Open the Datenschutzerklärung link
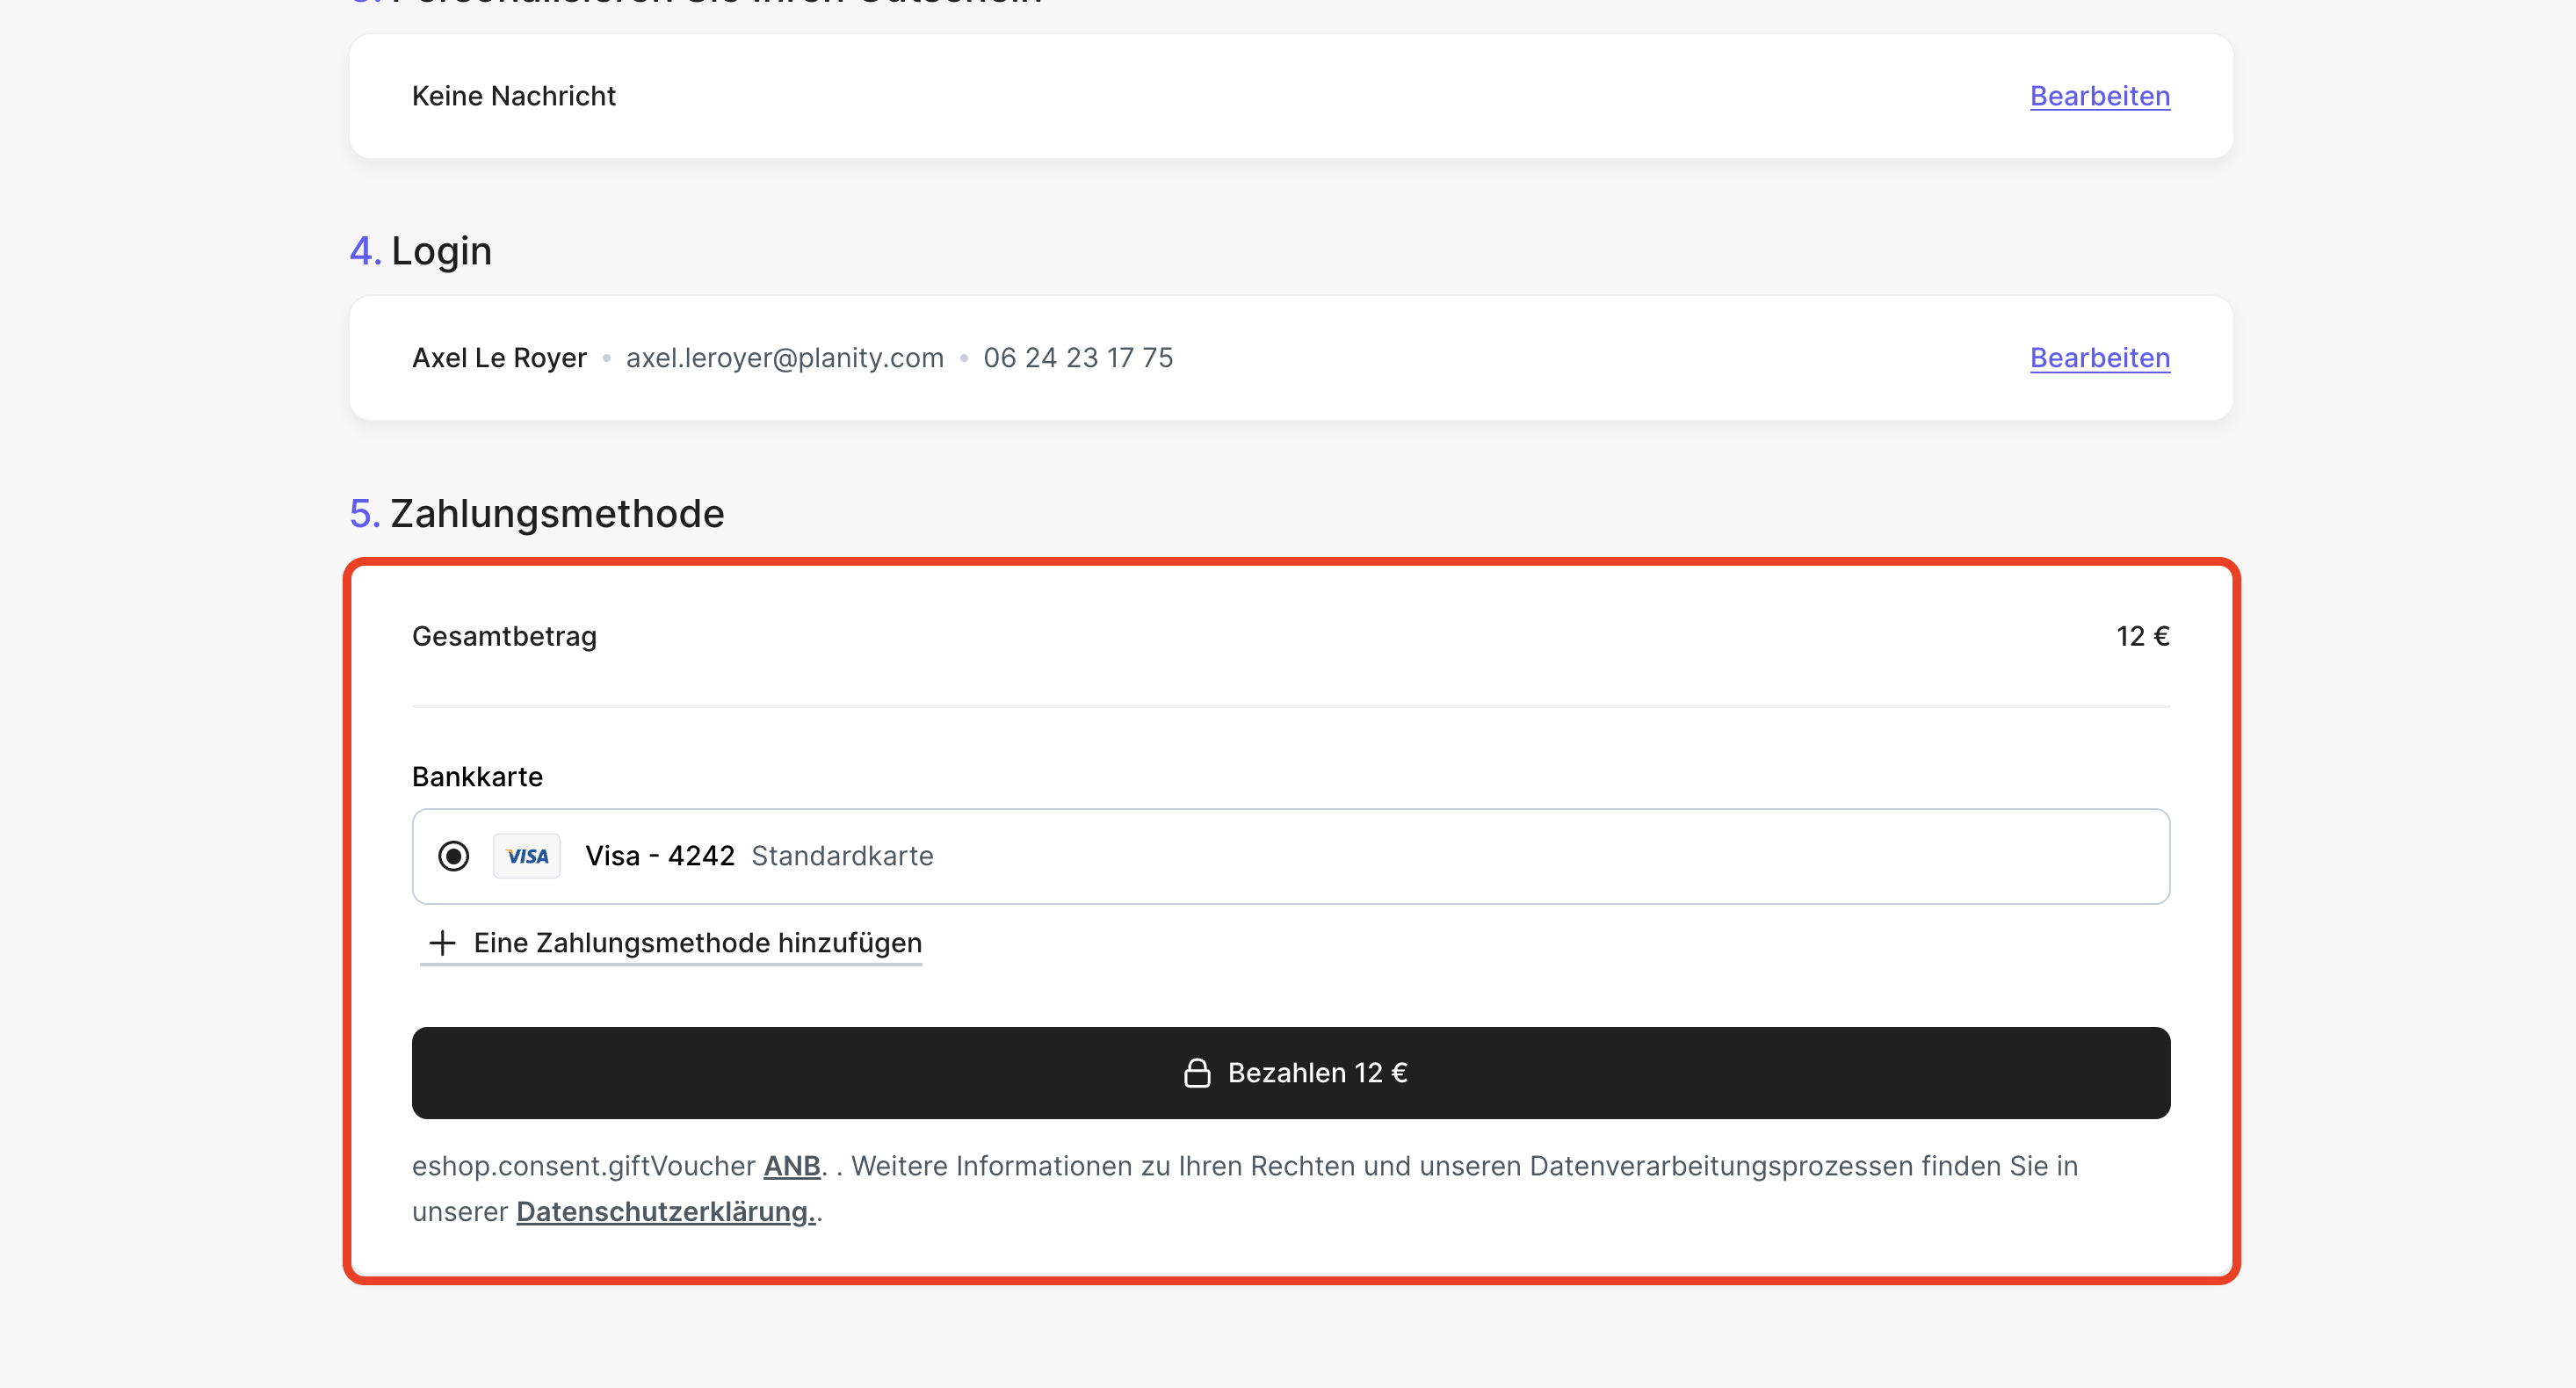The width and height of the screenshot is (2576, 1388). click(x=665, y=1212)
